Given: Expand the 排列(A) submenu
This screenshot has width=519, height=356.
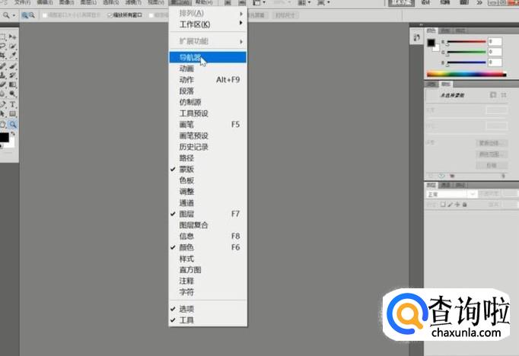Looking at the screenshot, I should coord(208,13).
